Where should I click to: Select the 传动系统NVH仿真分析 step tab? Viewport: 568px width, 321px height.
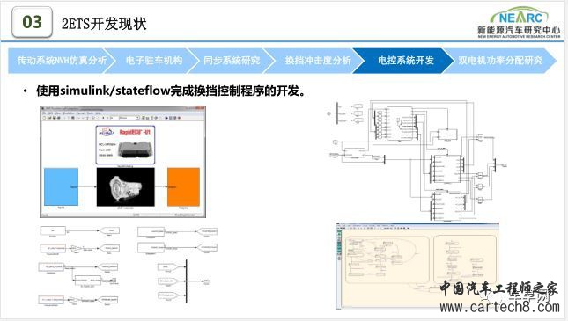(x=62, y=61)
